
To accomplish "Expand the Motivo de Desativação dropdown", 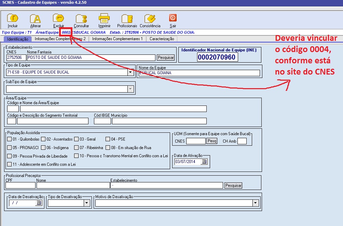I will coord(255,203).
